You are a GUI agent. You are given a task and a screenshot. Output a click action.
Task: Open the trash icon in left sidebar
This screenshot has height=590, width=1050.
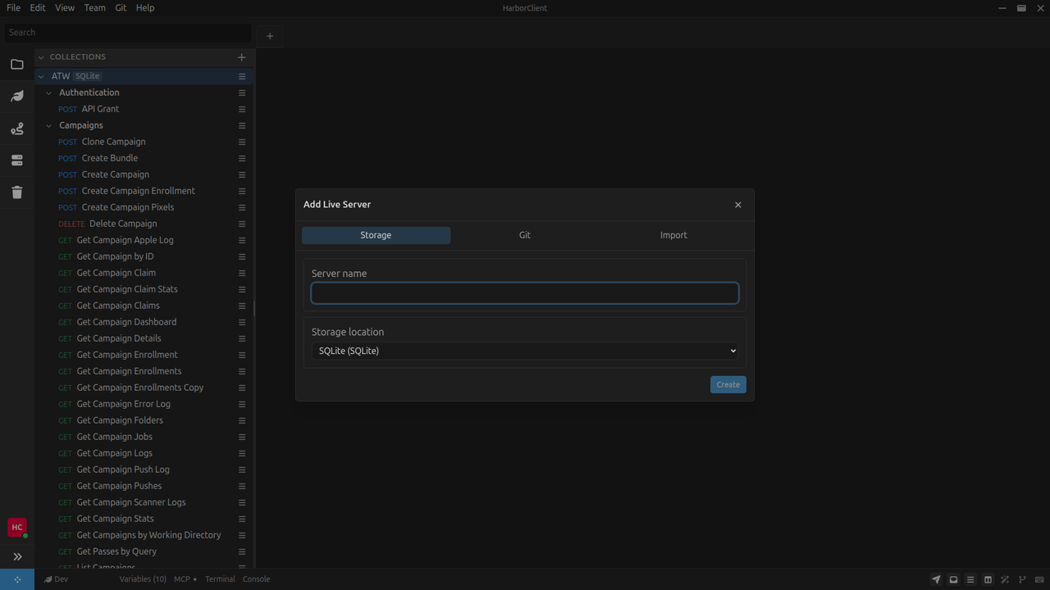click(16, 193)
